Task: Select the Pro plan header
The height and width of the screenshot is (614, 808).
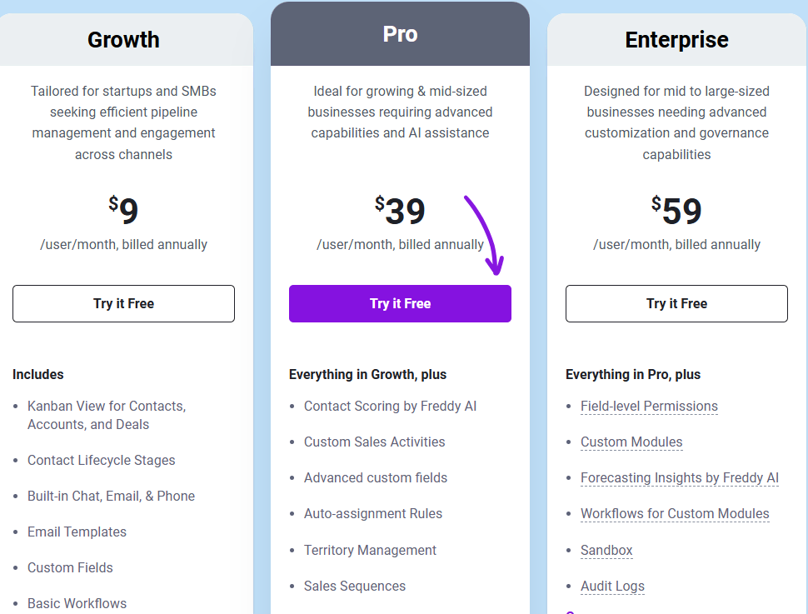Action: pos(400,34)
